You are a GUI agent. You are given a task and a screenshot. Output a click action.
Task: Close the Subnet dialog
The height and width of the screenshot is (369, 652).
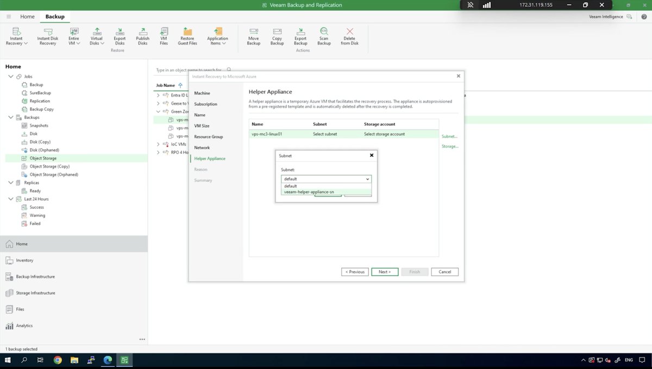coord(372,155)
